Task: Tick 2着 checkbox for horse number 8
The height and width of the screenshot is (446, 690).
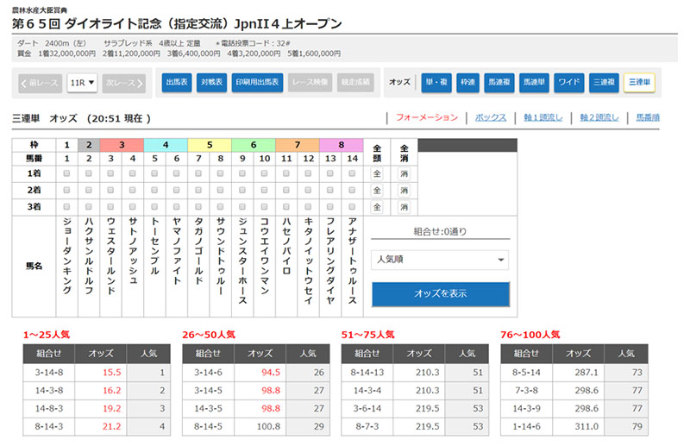Action: pos(222,190)
